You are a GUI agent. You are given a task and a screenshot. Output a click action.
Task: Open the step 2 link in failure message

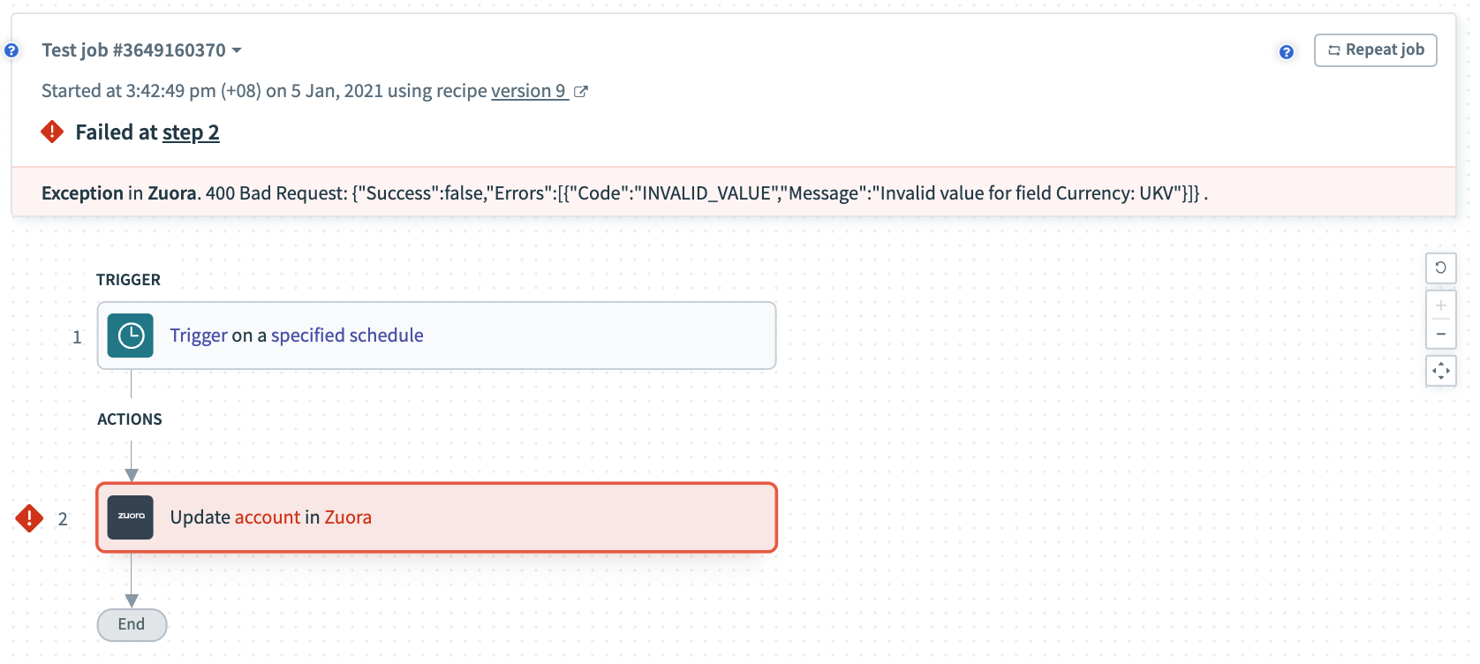point(191,132)
